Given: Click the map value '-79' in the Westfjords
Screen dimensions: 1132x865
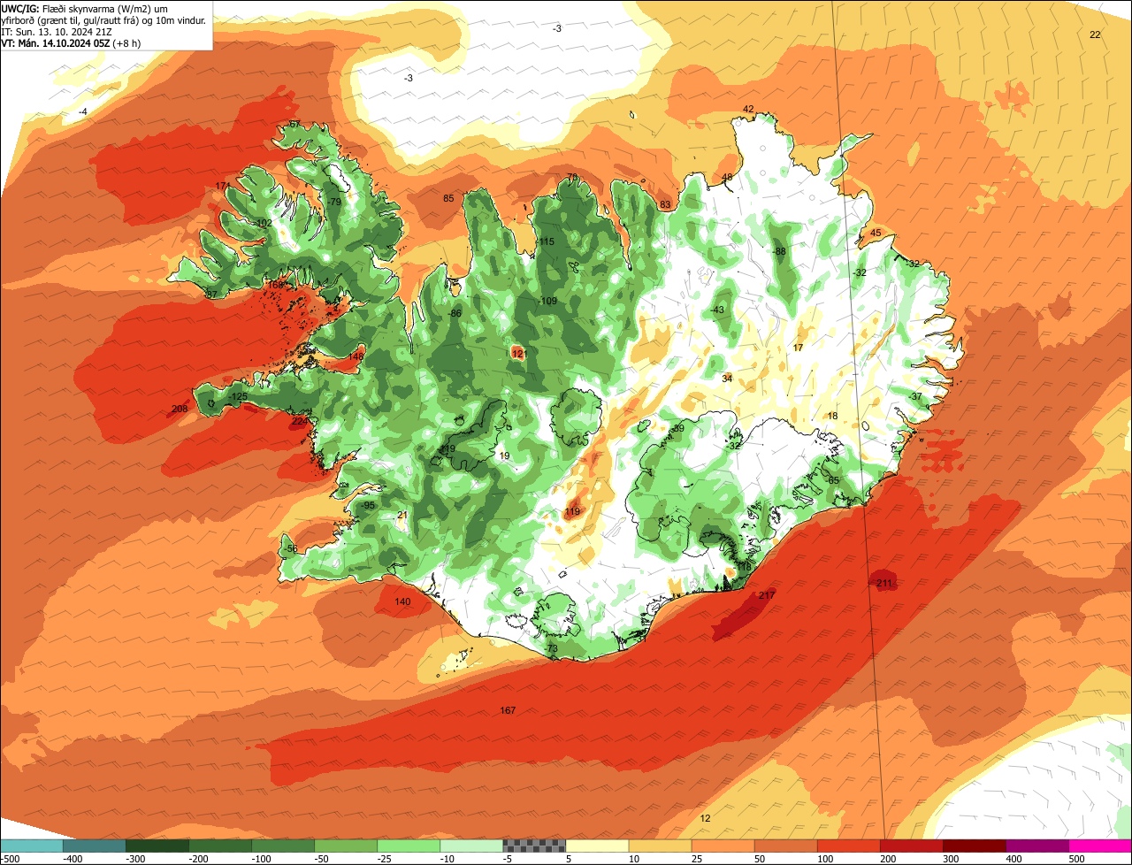Looking at the screenshot, I should 334,203.
